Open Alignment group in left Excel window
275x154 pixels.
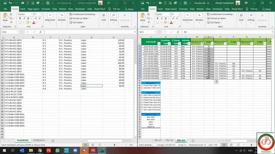(x=50, y=18)
